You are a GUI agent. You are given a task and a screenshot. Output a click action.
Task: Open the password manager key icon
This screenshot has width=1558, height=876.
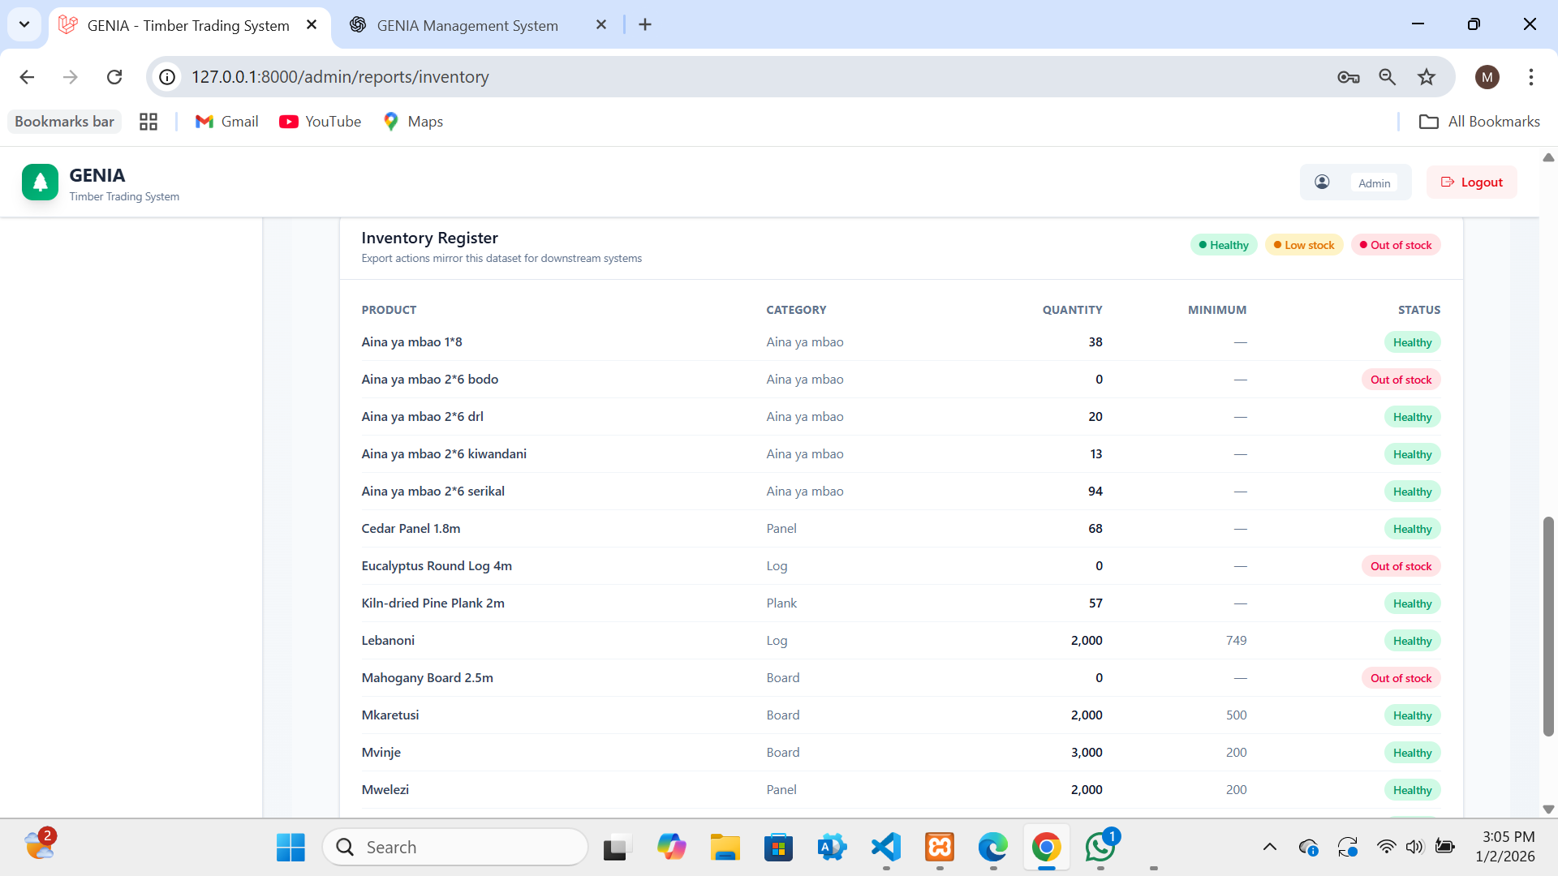(1349, 77)
